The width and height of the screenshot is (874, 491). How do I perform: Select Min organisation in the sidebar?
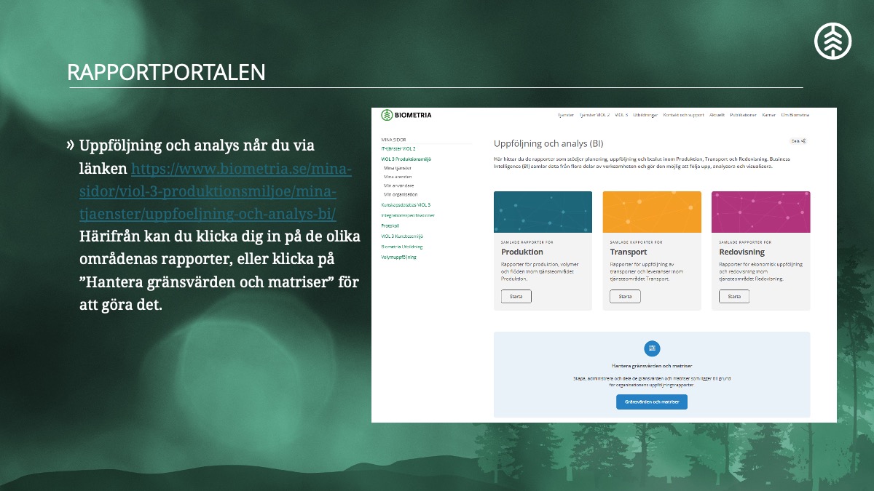[x=401, y=194]
